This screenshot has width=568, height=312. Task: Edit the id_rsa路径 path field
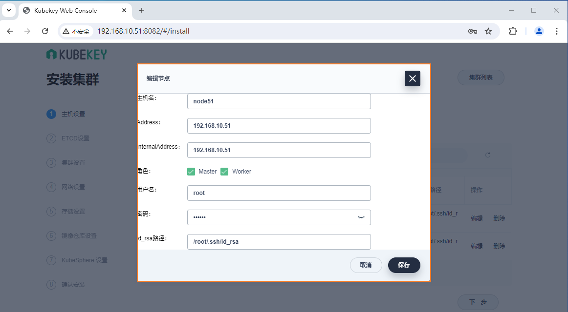click(x=279, y=242)
